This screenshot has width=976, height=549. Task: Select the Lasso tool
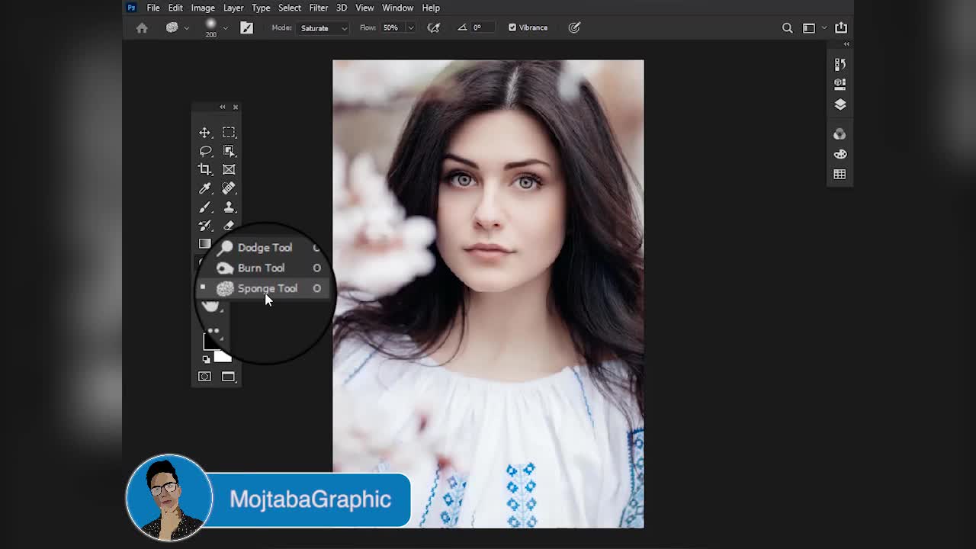[204, 151]
